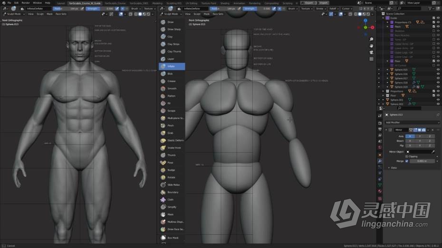
Task: Toggle Mirror Axis Y button
Action: [x=420, y=136]
